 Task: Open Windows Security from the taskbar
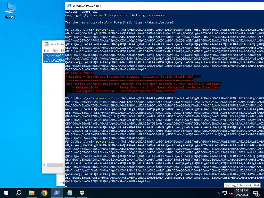[x=82, y=193]
